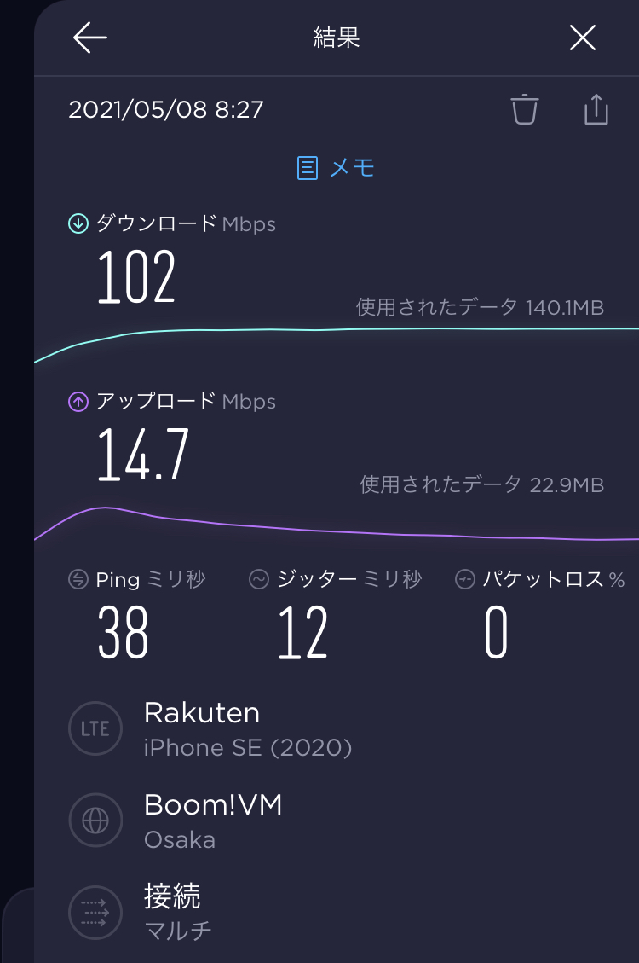Viewport: 639px width, 963px height.
Task: Tap the multi-connection arrows icon
Action: 95,912
